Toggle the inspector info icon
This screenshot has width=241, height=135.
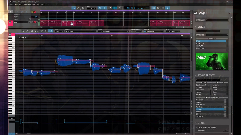tap(167, 8)
